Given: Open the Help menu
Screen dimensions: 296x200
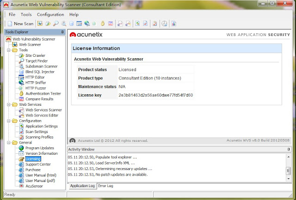Looking at the screenshot, I should pyautogui.click(x=74, y=14).
